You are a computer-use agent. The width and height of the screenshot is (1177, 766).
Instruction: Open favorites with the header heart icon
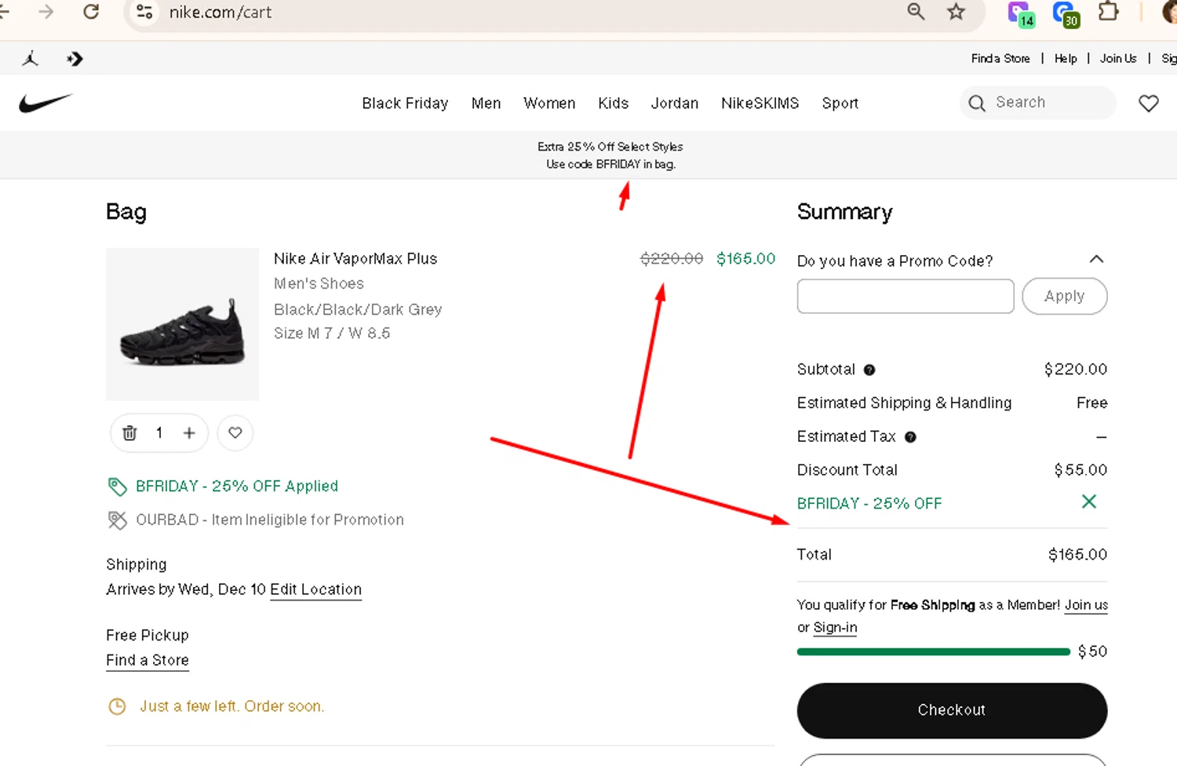[1149, 103]
